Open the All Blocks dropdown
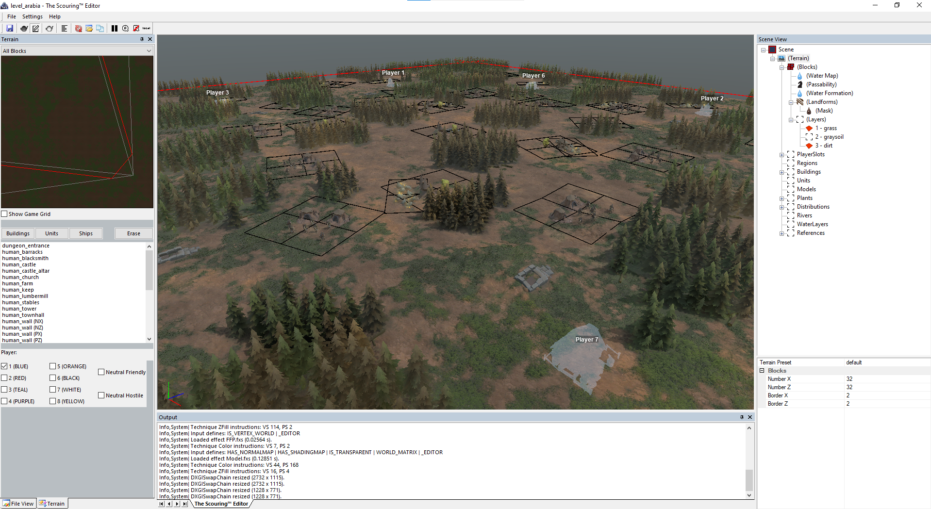This screenshot has height=509, width=931. [x=77, y=51]
